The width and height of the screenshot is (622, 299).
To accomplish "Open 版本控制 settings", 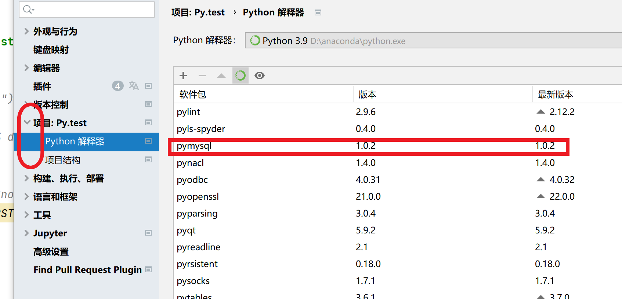I will click(x=51, y=104).
